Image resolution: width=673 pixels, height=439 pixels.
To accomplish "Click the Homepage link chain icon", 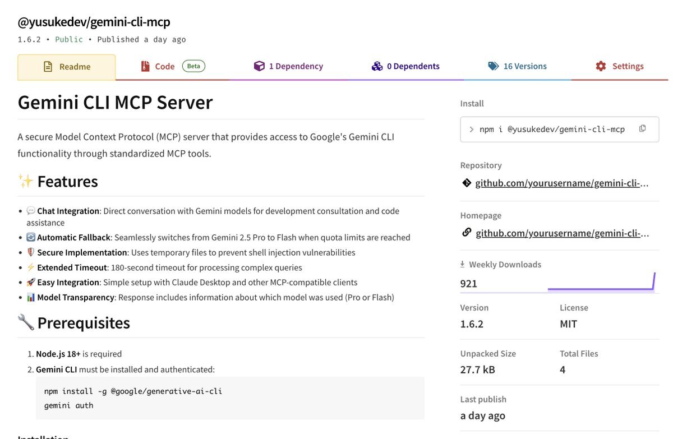I will click(x=467, y=233).
